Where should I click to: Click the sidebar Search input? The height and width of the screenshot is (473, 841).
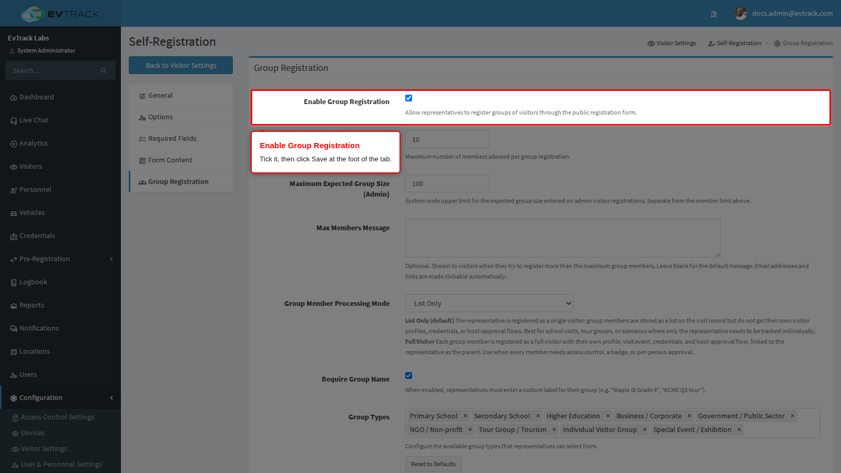(x=53, y=70)
